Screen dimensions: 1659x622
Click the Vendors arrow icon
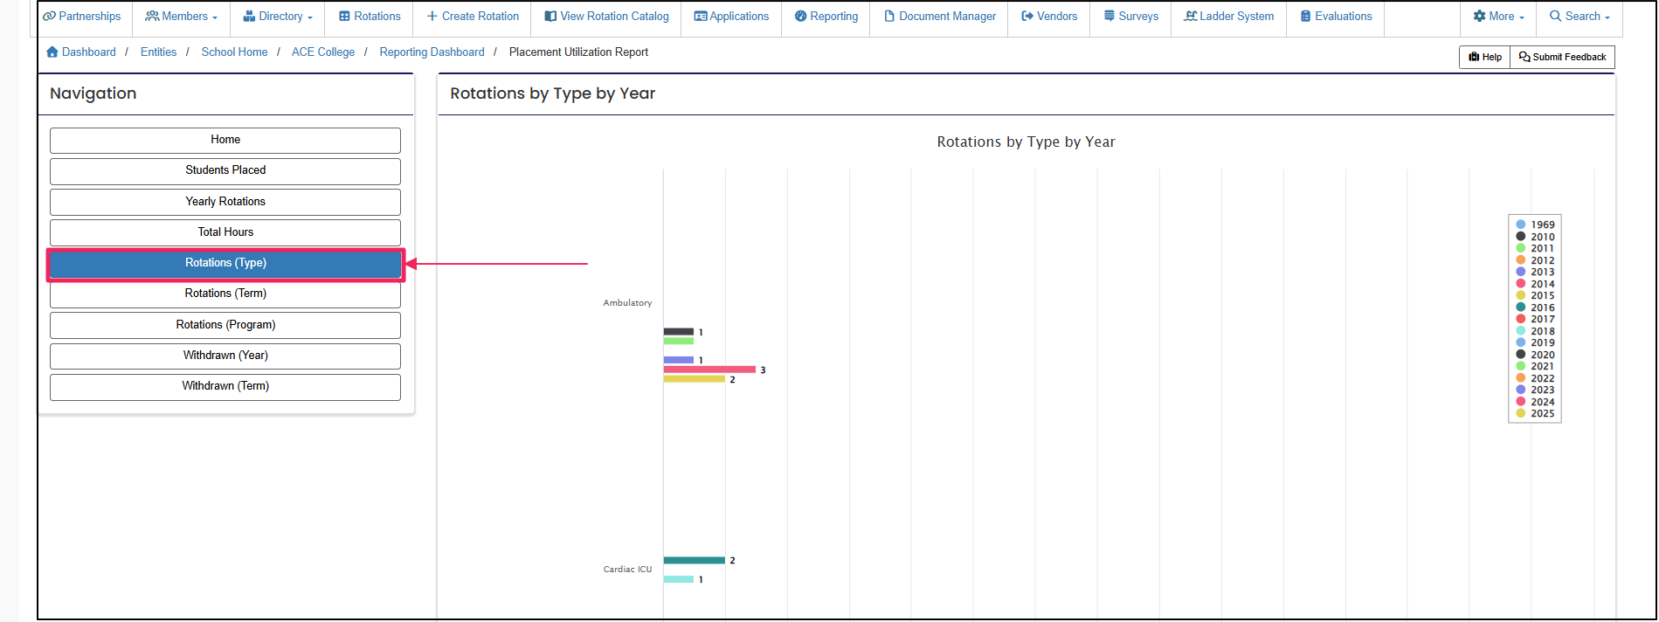(x=1027, y=17)
